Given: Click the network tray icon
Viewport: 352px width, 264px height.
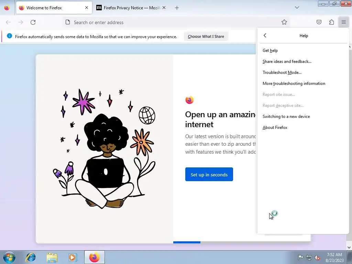Looking at the screenshot, I should (x=309, y=257).
